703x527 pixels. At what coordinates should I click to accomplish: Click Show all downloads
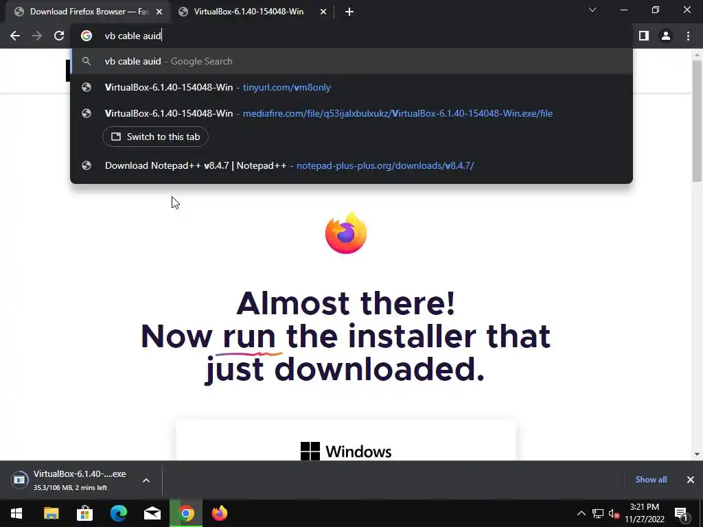point(651,480)
